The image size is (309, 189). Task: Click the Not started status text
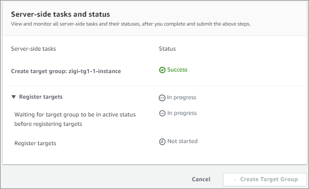pyautogui.click(x=182, y=141)
